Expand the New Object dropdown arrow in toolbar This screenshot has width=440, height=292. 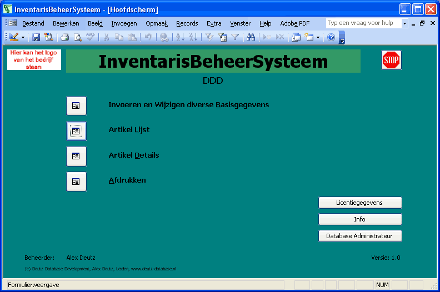click(318, 37)
